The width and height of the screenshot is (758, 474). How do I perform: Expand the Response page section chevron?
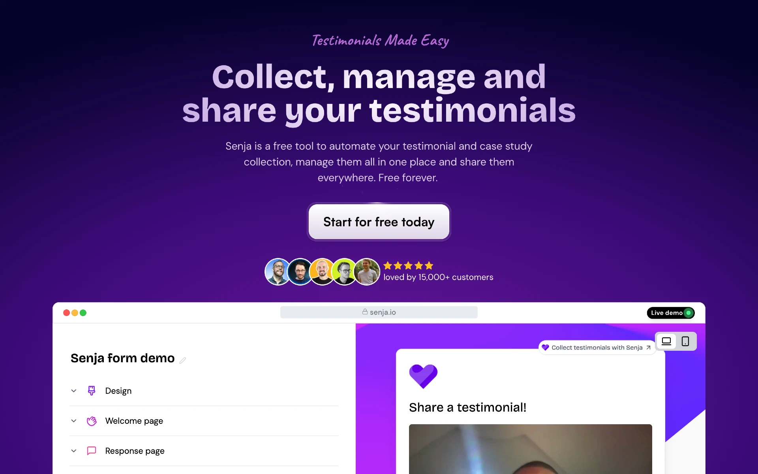[x=74, y=450]
